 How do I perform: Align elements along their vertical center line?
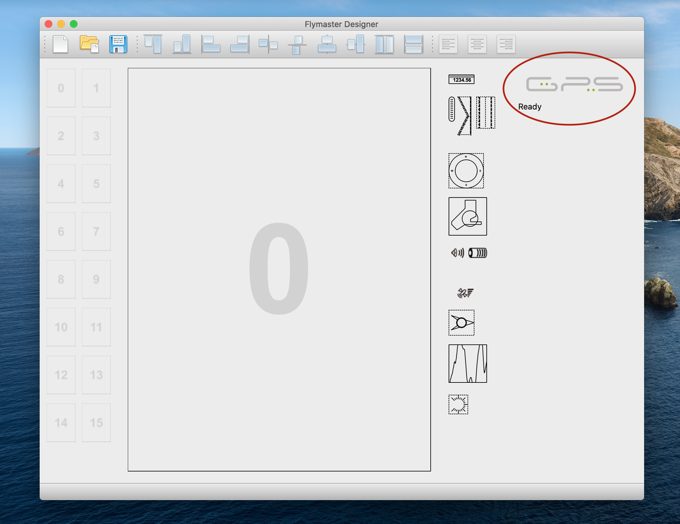pyautogui.click(x=297, y=44)
